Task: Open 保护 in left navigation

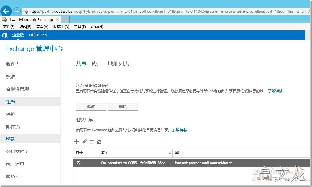Action: click(11, 114)
